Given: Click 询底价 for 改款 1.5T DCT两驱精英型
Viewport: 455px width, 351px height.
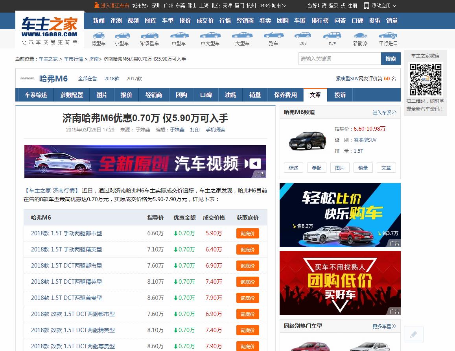Looking at the screenshot, I should (247, 330).
